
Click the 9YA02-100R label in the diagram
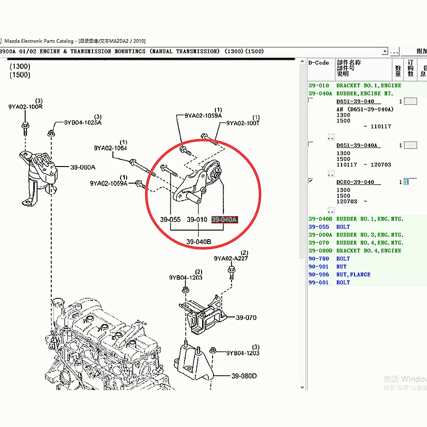pyautogui.click(x=25, y=106)
